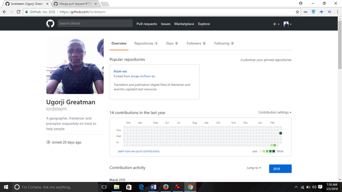Open the Chrome three-dot menu
The width and height of the screenshot is (342, 192).
(x=337, y=12)
